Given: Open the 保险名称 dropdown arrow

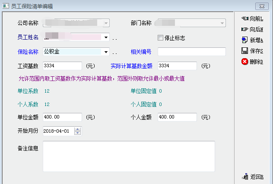Looking at the screenshot, I should pyautogui.click(x=106, y=52).
